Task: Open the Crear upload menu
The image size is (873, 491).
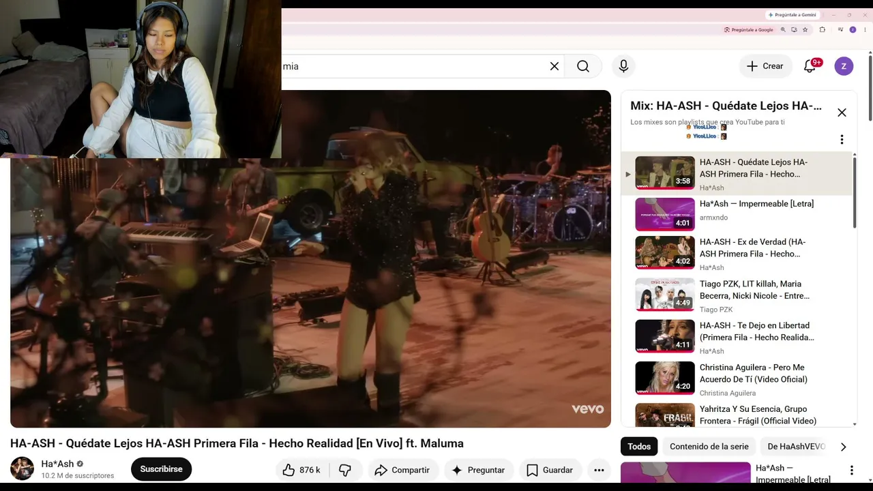Action: tap(765, 66)
